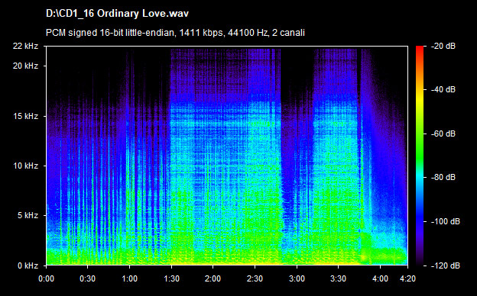Click the '2:00' time axis label
The height and width of the screenshot is (296, 477).
tap(213, 278)
